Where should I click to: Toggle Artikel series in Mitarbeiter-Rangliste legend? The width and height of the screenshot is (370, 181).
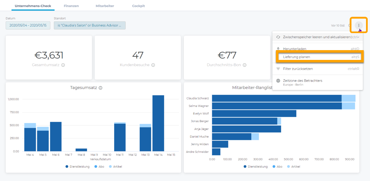pyautogui.click(x=293, y=167)
